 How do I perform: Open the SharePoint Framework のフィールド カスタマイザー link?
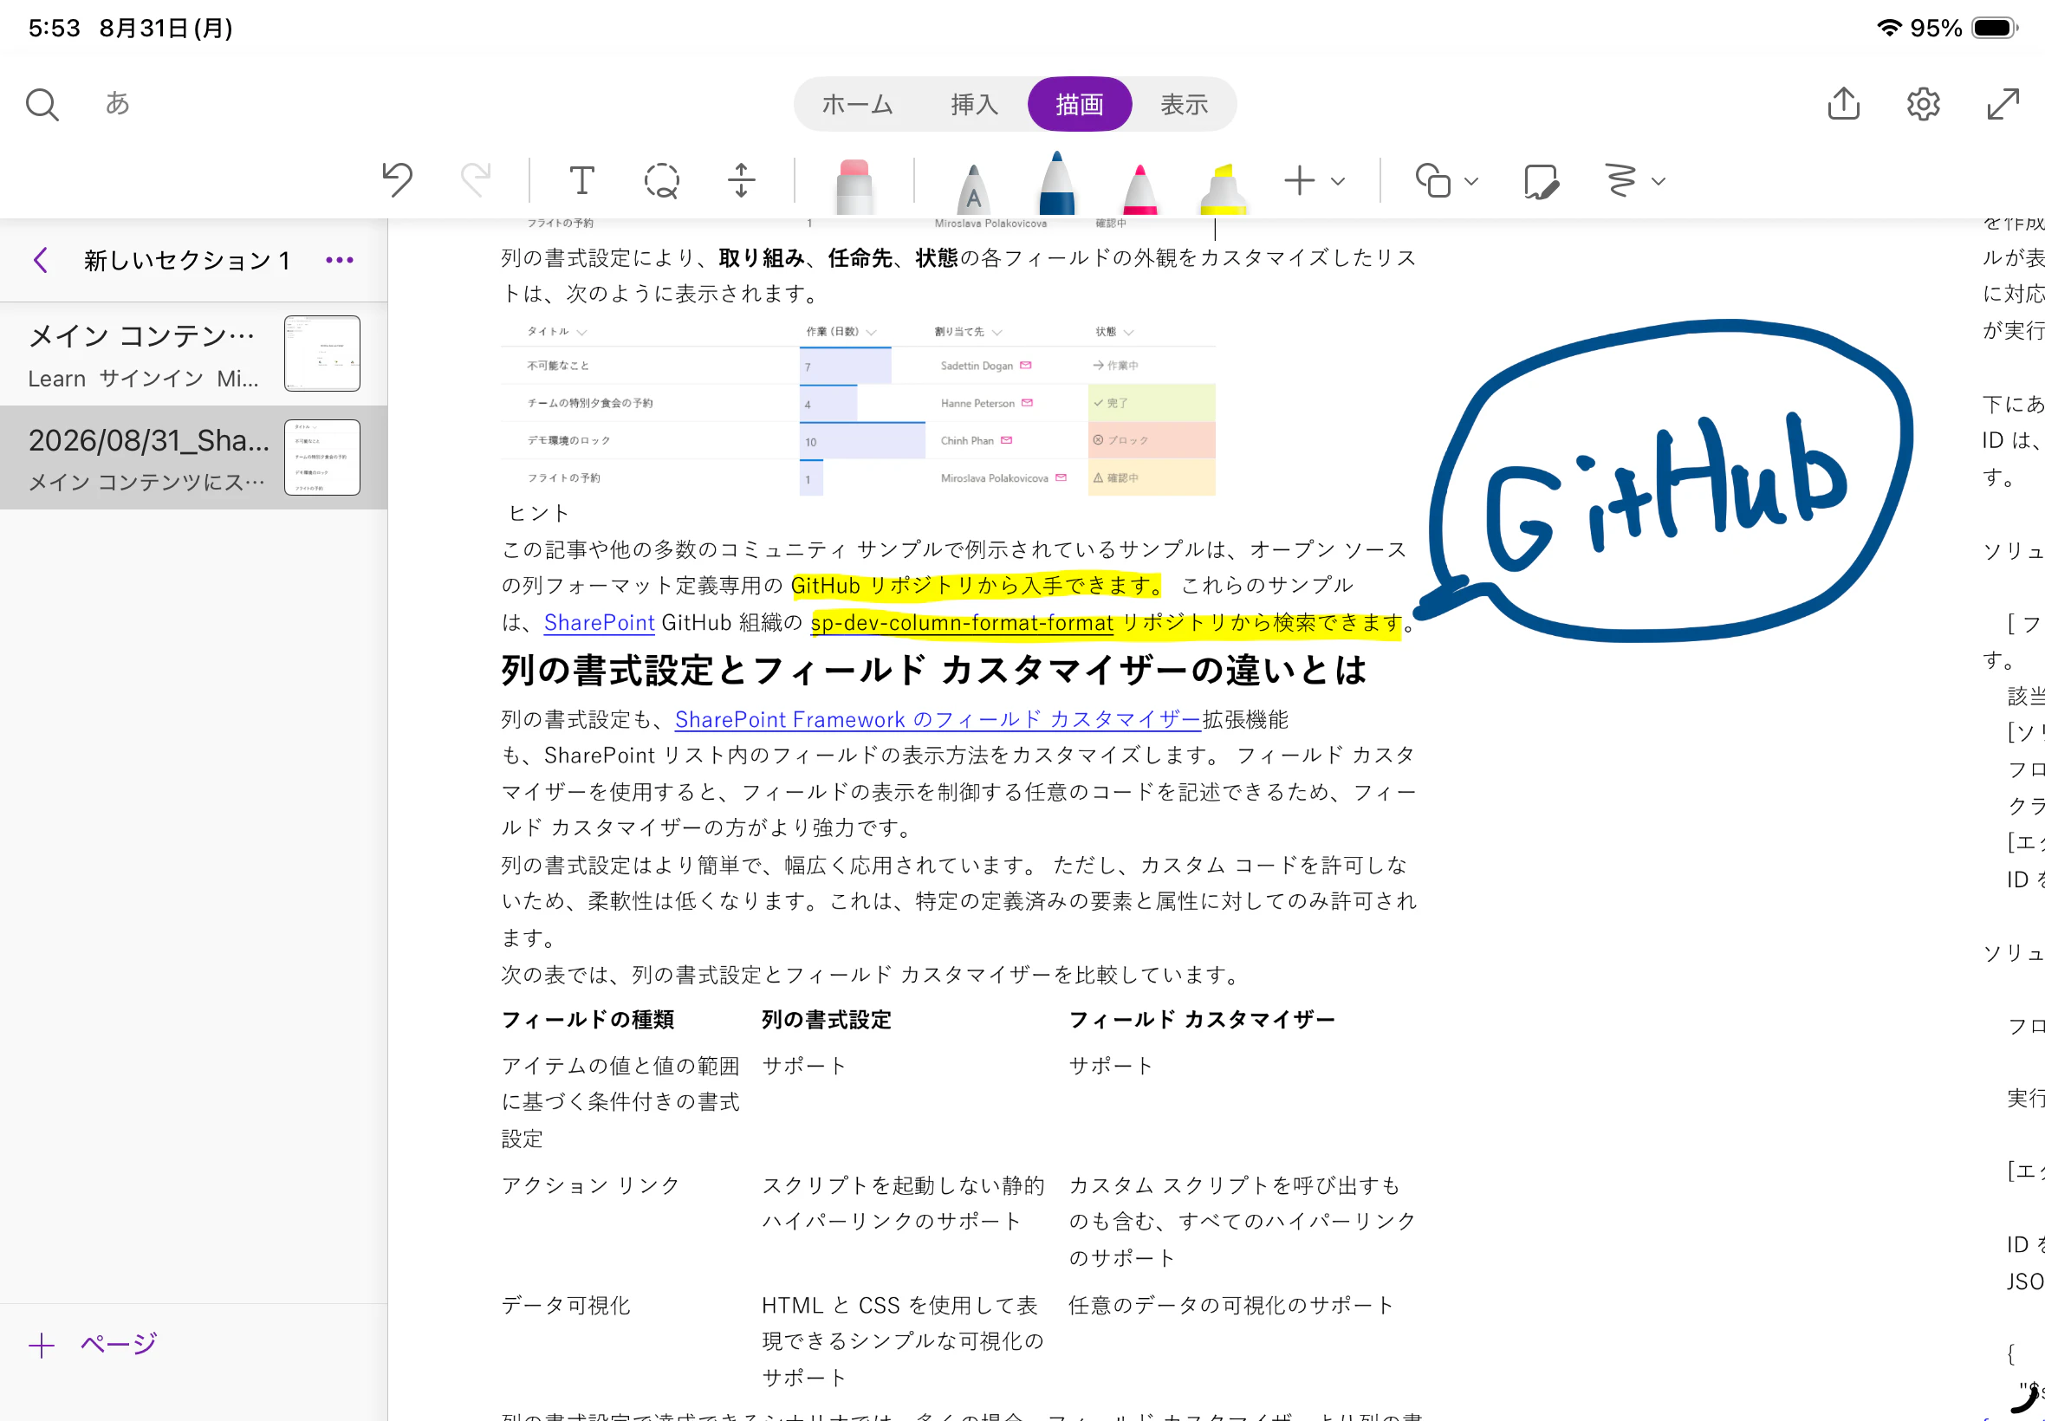click(938, 719)
